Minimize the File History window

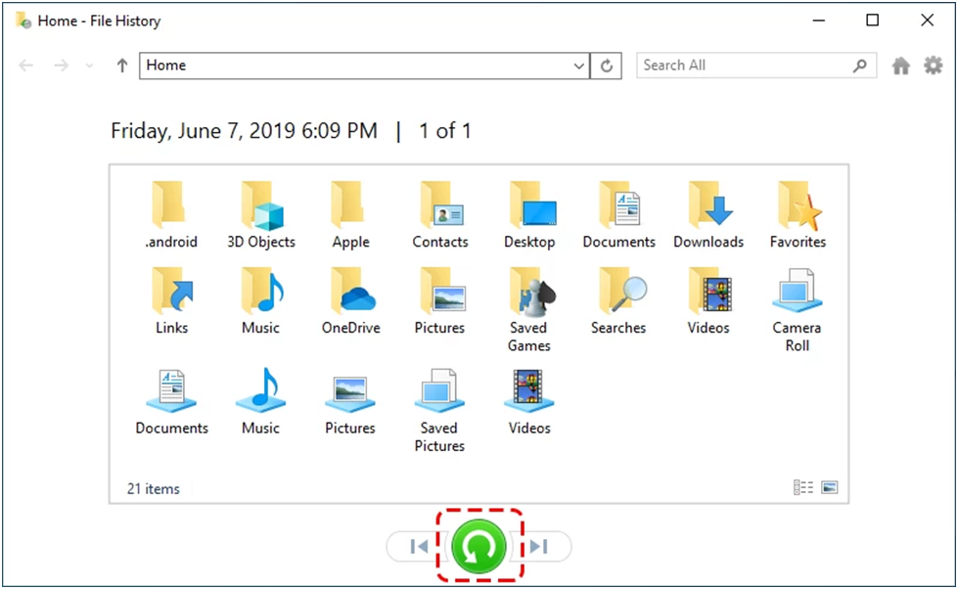click(819, 21)
